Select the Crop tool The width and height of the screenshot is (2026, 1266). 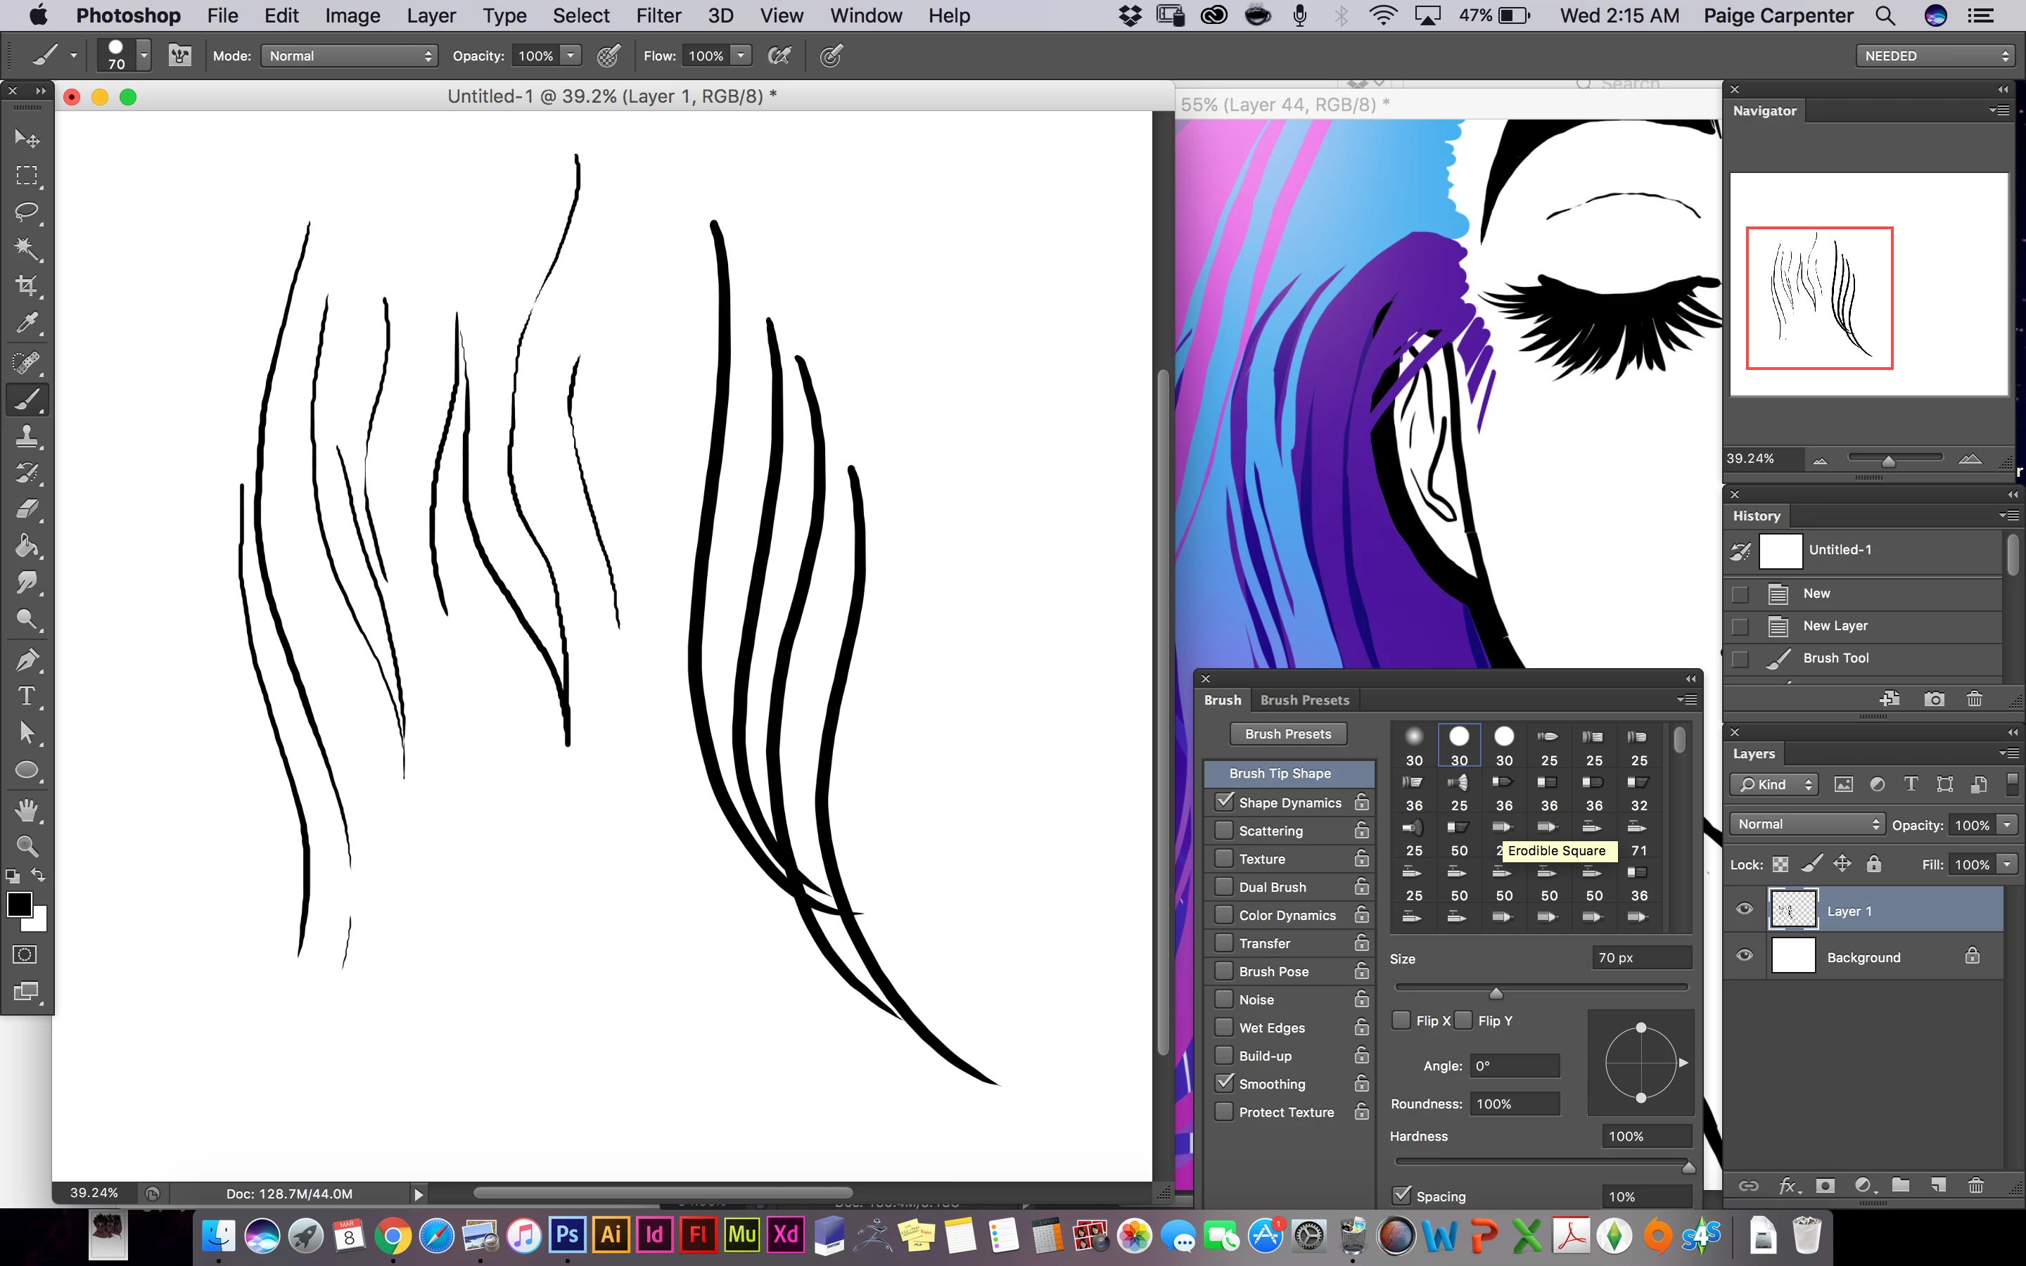(27, 286)
